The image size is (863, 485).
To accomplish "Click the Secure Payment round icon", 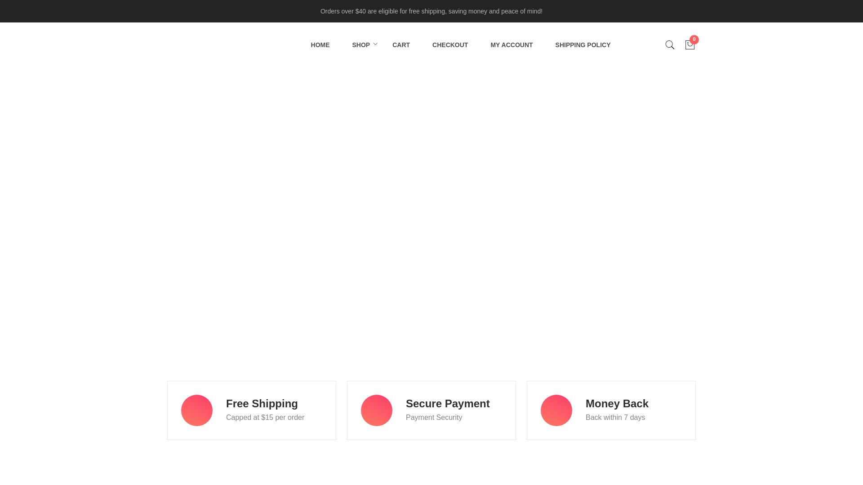I will (377, 410).
